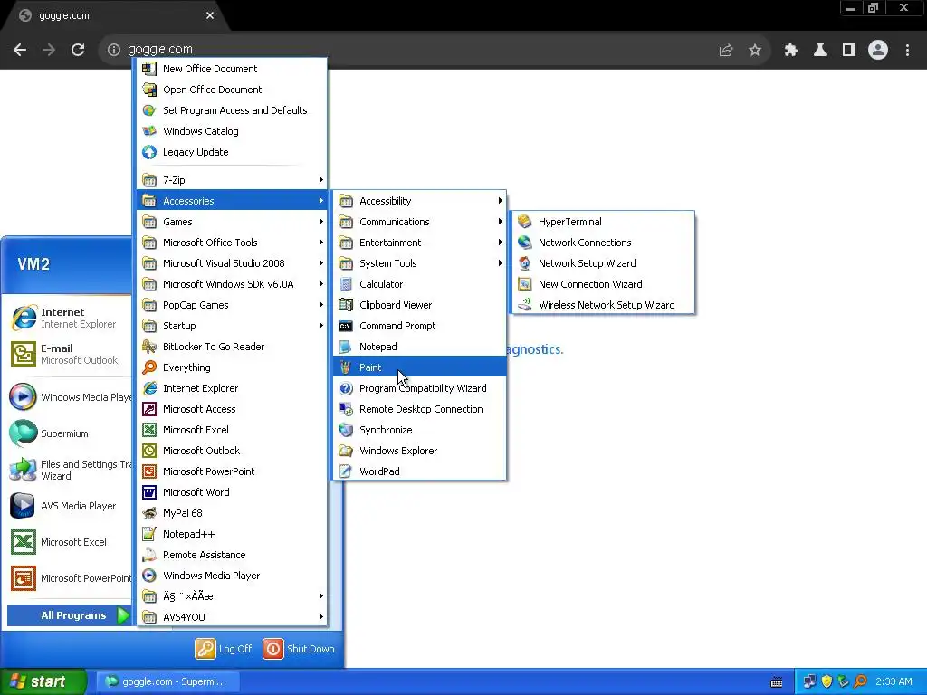Viewport: 927px width, 695px height.
Task: Click the browser profile avatar icon
Action: tap(878, 51)
